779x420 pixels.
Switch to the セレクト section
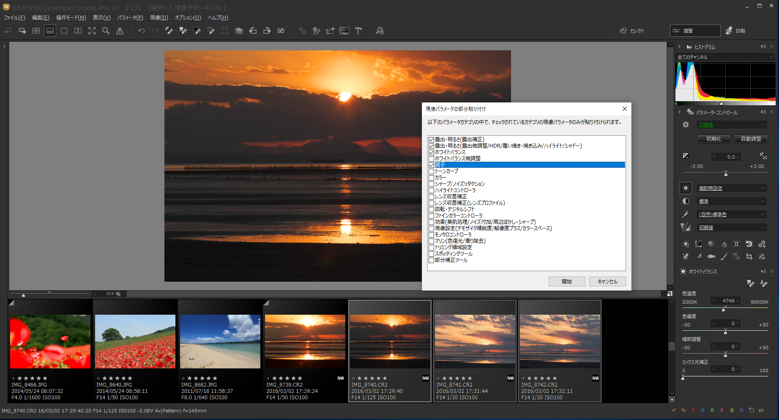tap(632, 31)
